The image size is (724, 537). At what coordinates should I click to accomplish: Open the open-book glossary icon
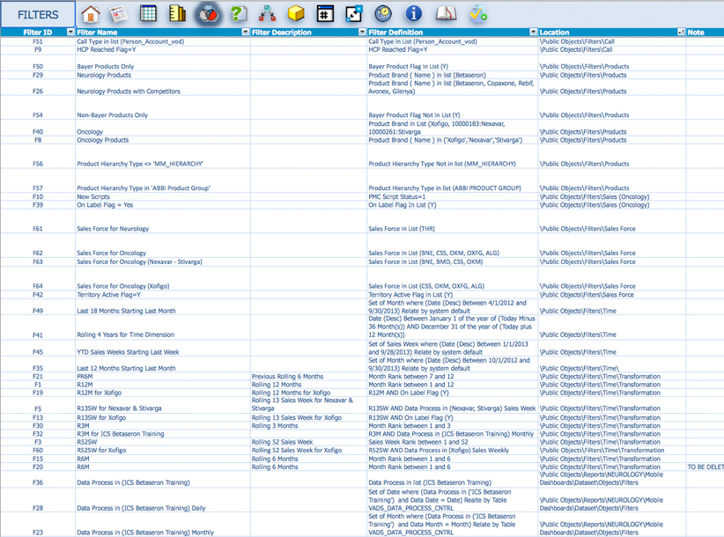(x=446, y=14)
